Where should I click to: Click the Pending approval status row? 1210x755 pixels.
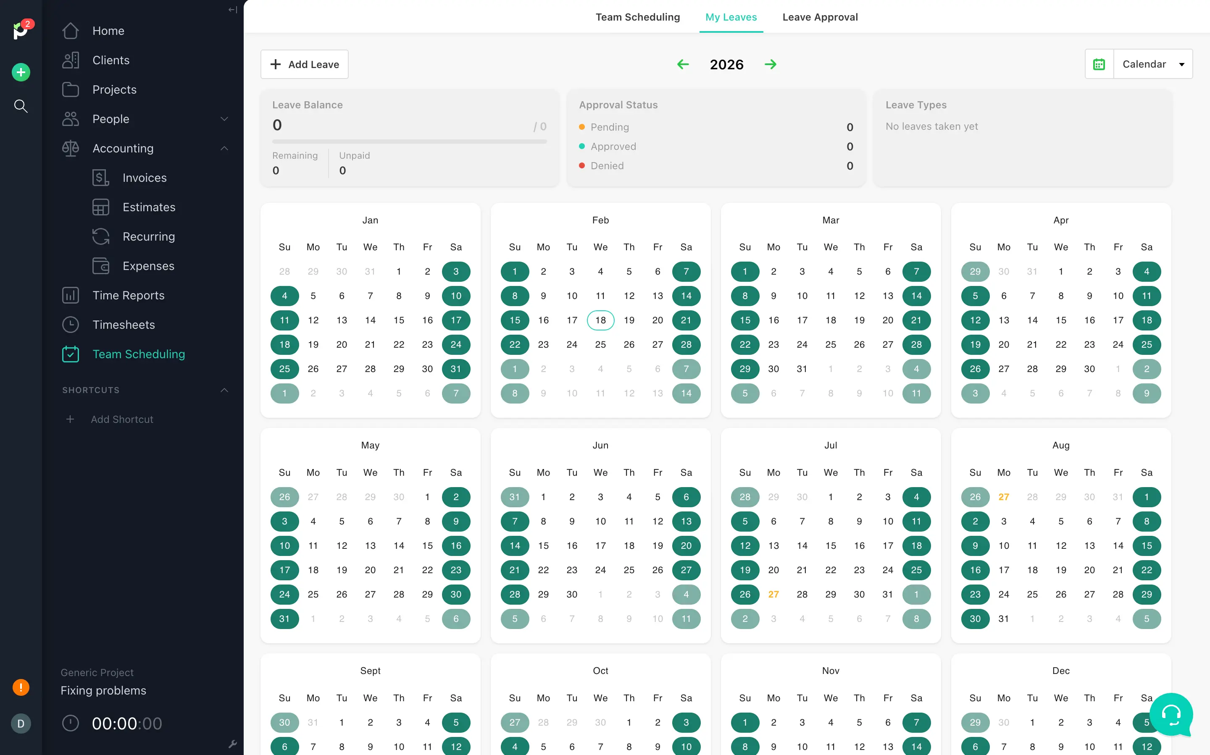(x=716, y=127)
